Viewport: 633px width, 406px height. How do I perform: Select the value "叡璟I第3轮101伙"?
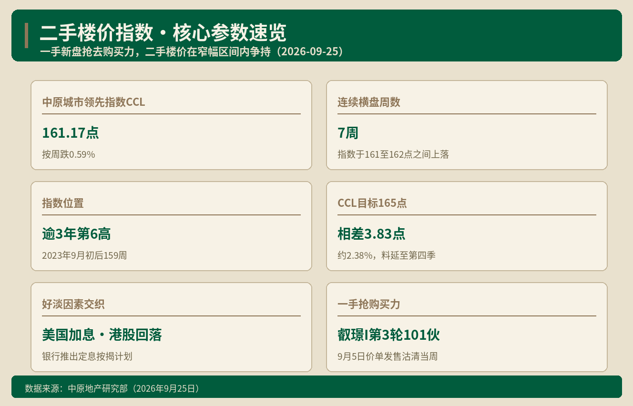(x=388, y=335)
